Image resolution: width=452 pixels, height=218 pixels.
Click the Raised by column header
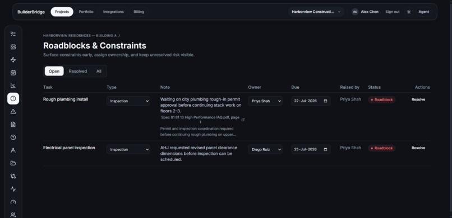tap(350, 87)
